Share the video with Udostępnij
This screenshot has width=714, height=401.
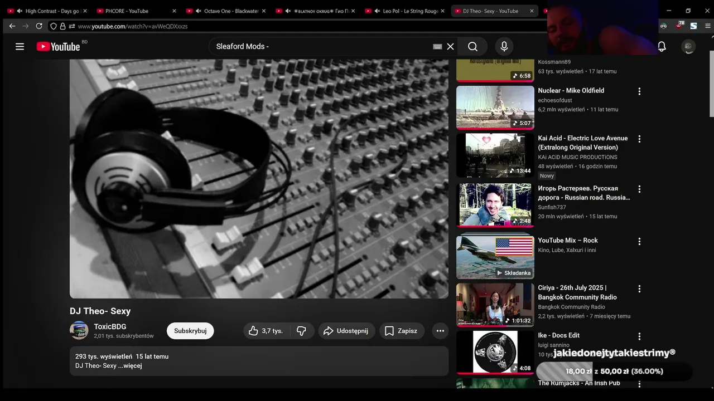point(346,331)
